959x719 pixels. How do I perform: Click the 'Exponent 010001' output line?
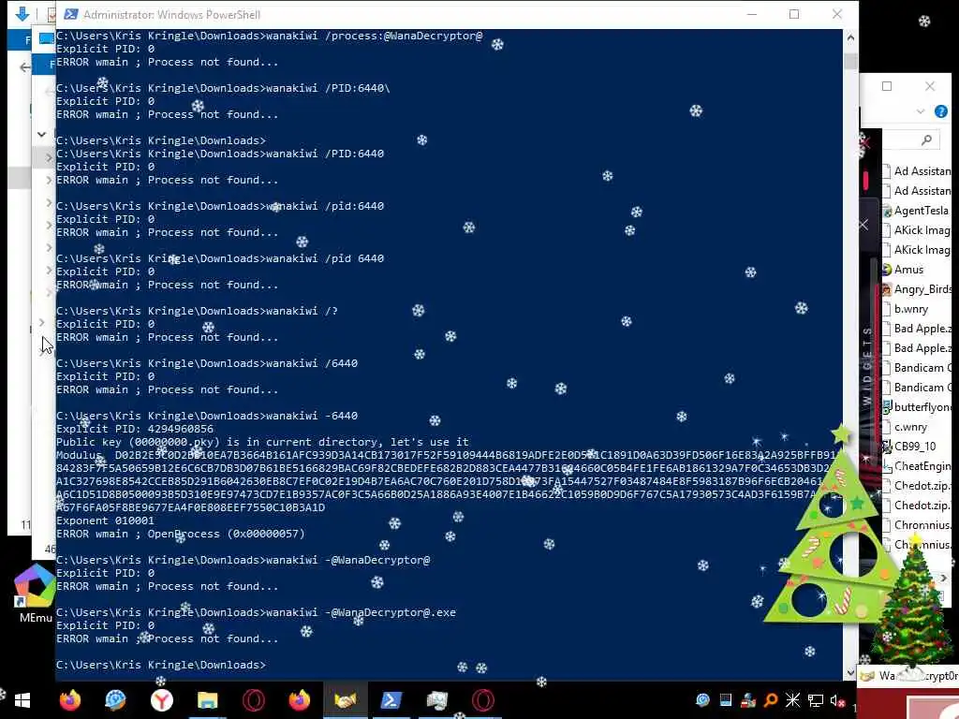105,521
